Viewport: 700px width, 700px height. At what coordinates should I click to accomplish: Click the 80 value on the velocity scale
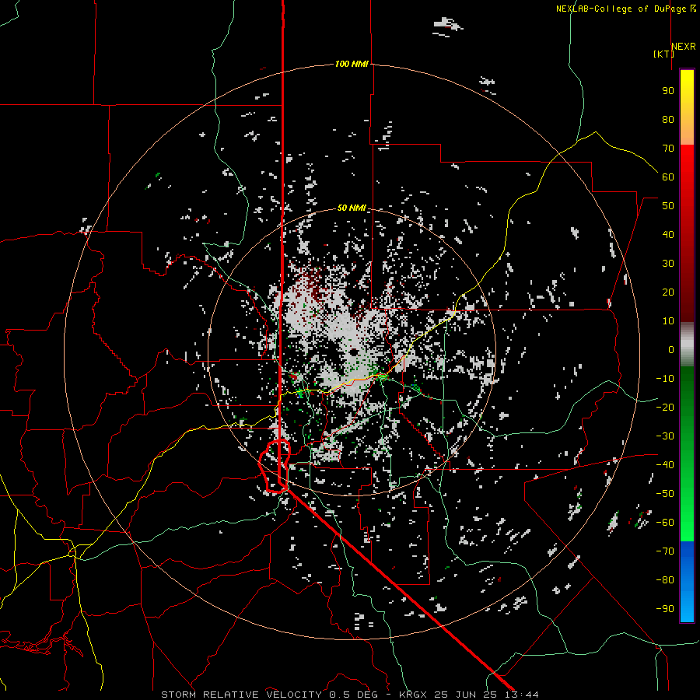668,119
